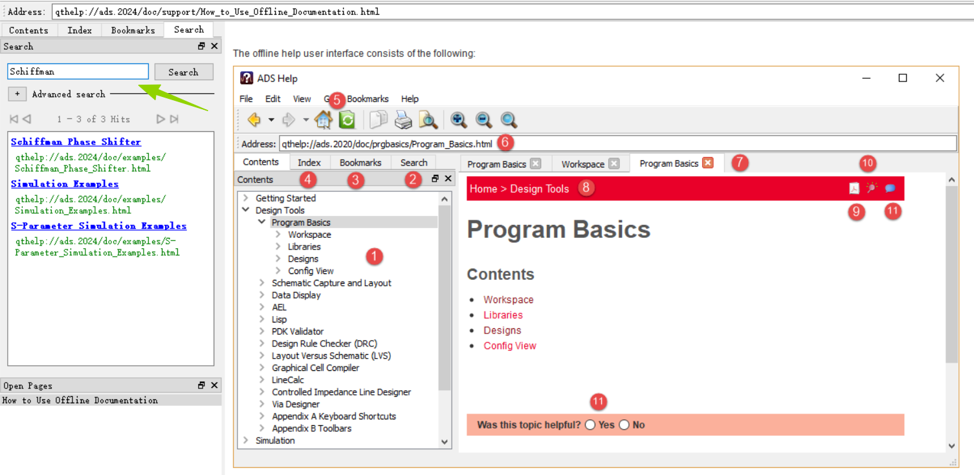Click the Forward arrow in ADS Help toolbar

pyautogui.click(x=289, y=120)
